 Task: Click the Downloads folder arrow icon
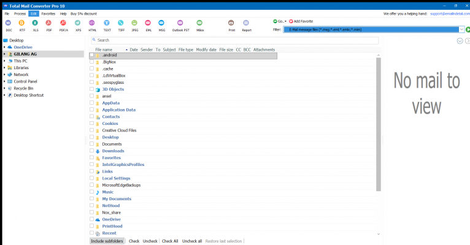[x=98, y=151]
